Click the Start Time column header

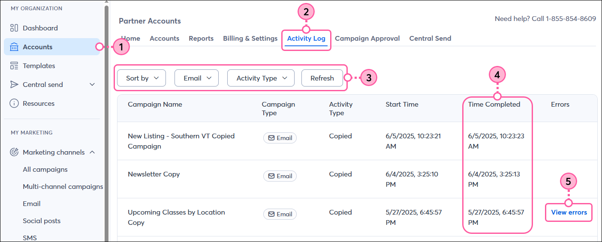[402, 104]
